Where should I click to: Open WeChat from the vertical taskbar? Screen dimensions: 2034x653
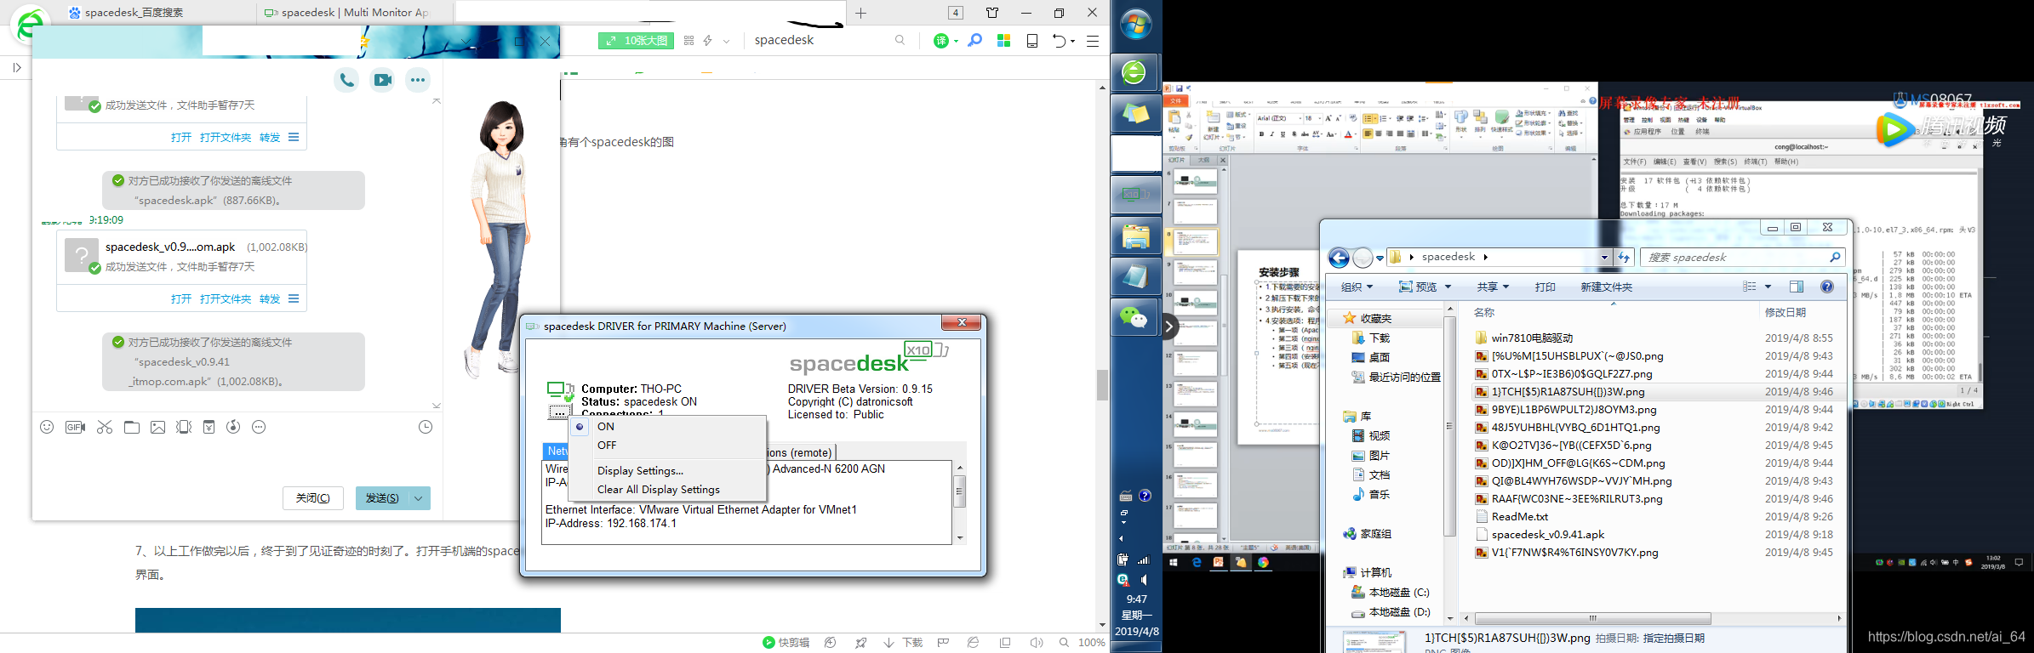tap(1134, 317)
